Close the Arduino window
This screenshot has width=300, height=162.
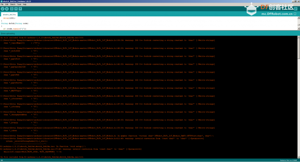(x=298, y=1)
